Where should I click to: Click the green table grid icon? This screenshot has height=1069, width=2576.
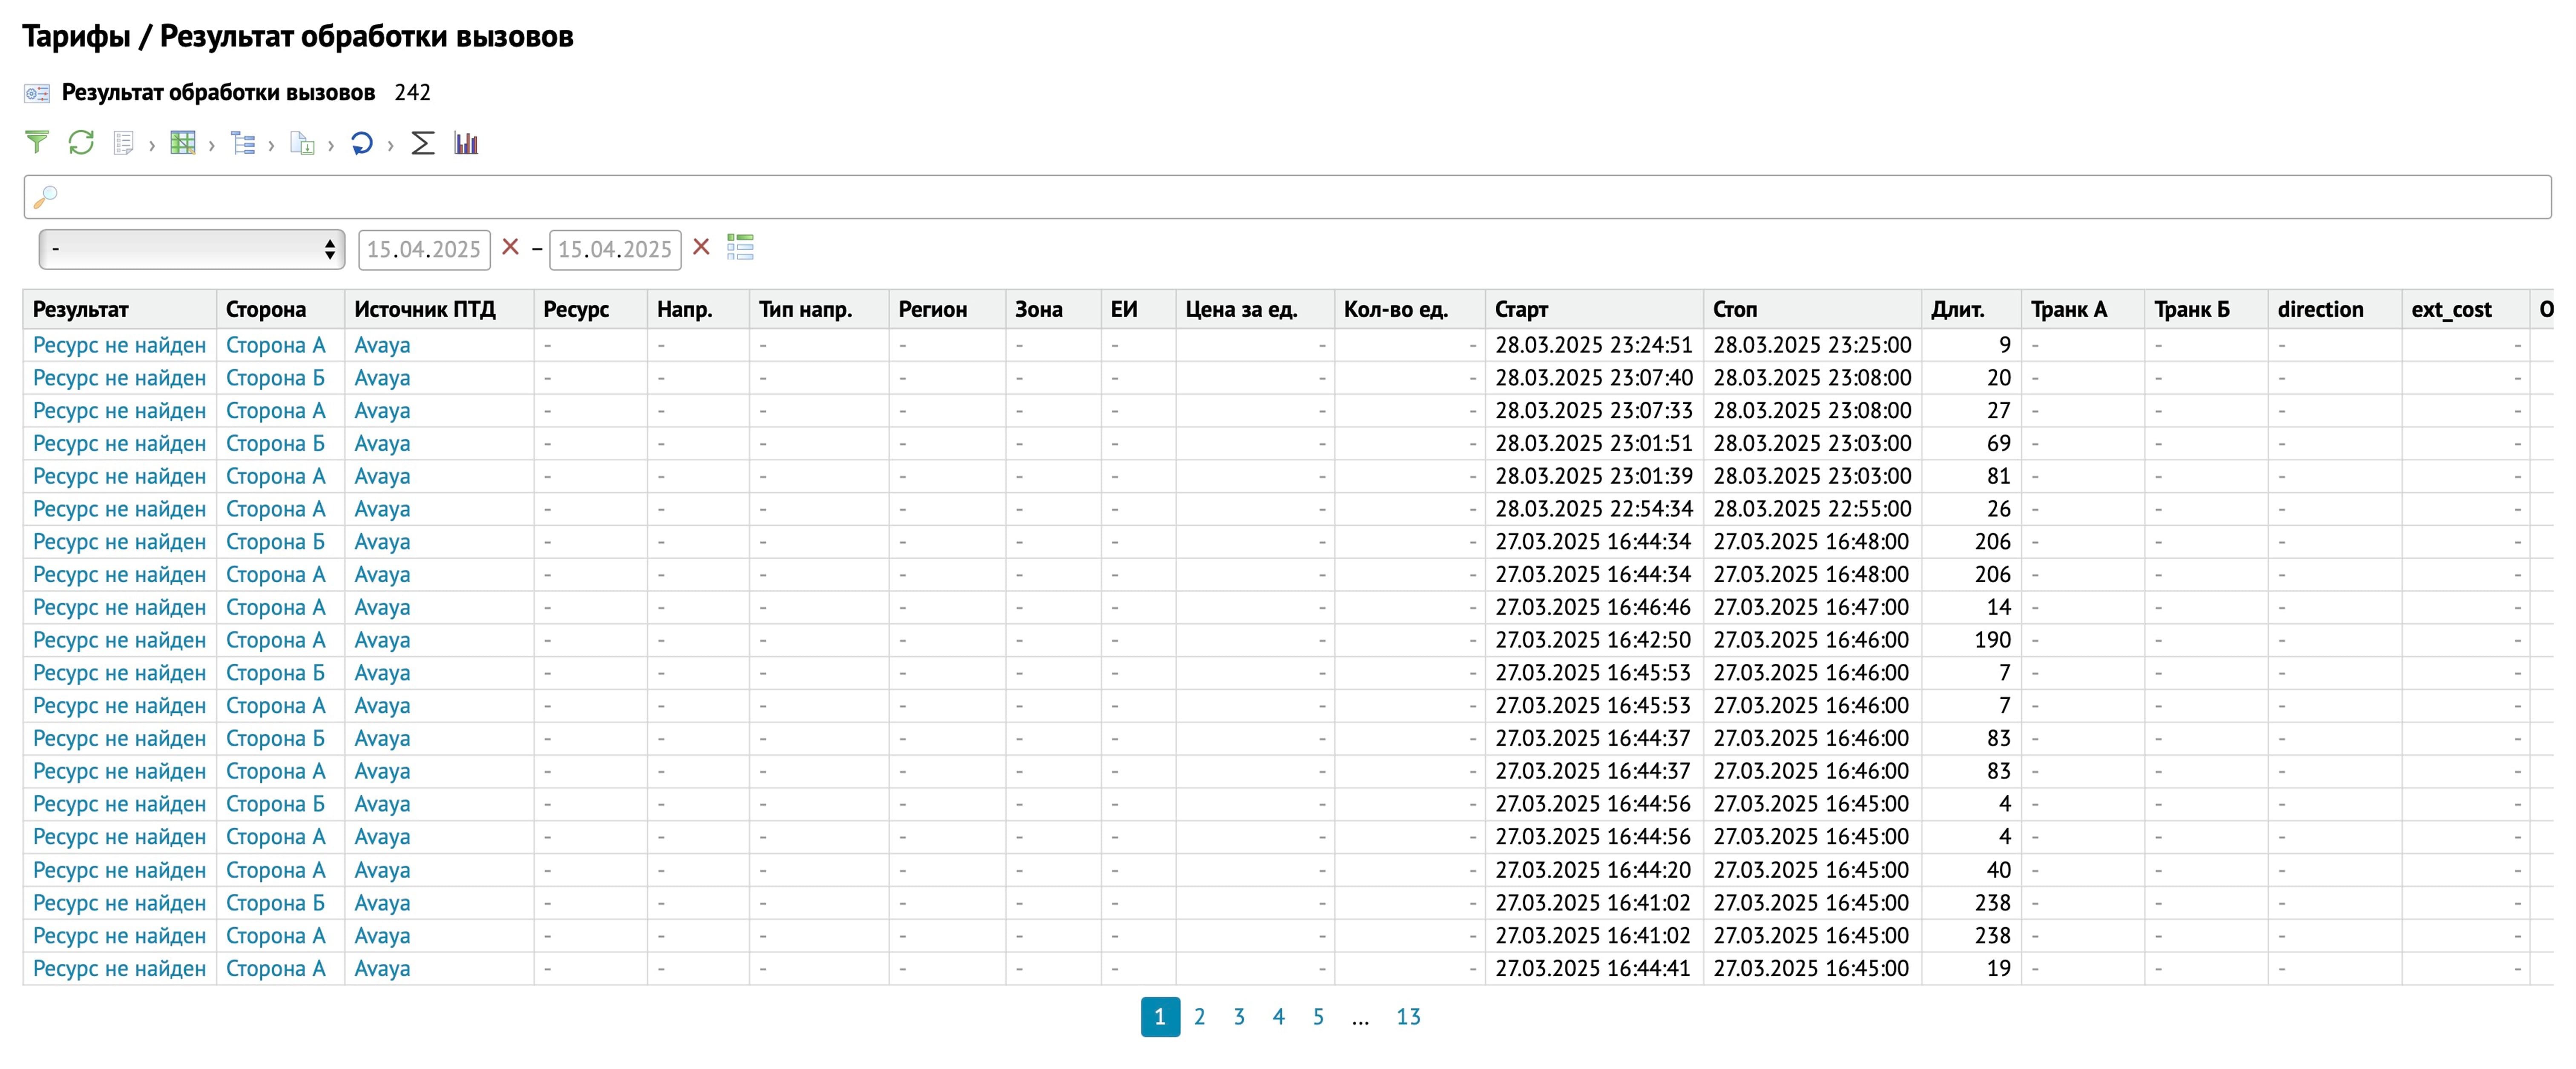point(183,143)
